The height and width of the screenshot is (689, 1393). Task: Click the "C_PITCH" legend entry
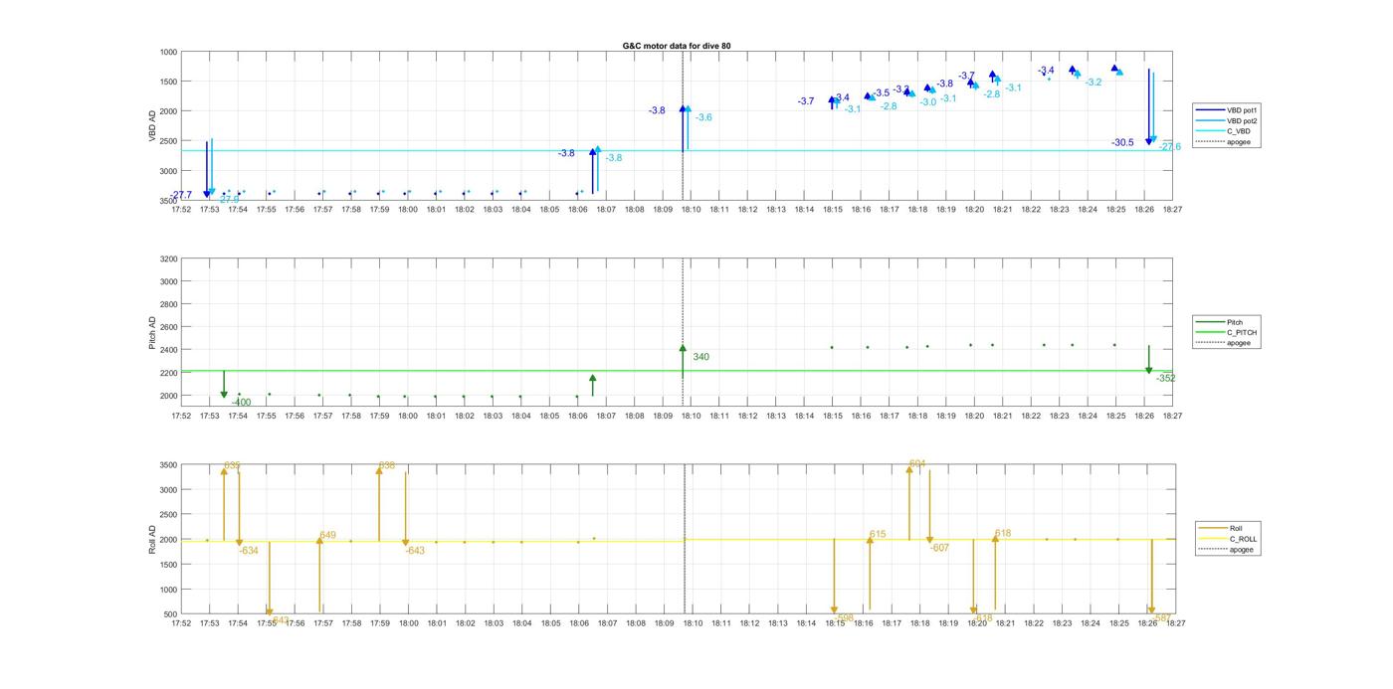[1226, 333]
